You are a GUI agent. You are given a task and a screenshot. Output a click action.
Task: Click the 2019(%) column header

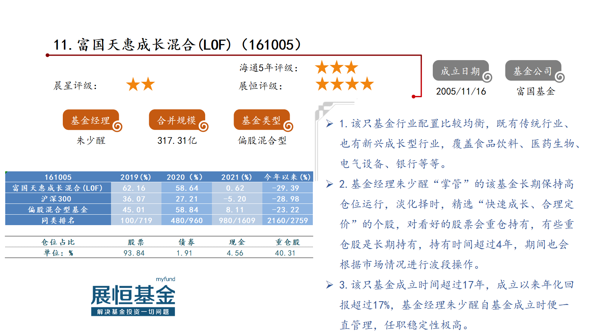pyautogui.click(x=136, y=177)
